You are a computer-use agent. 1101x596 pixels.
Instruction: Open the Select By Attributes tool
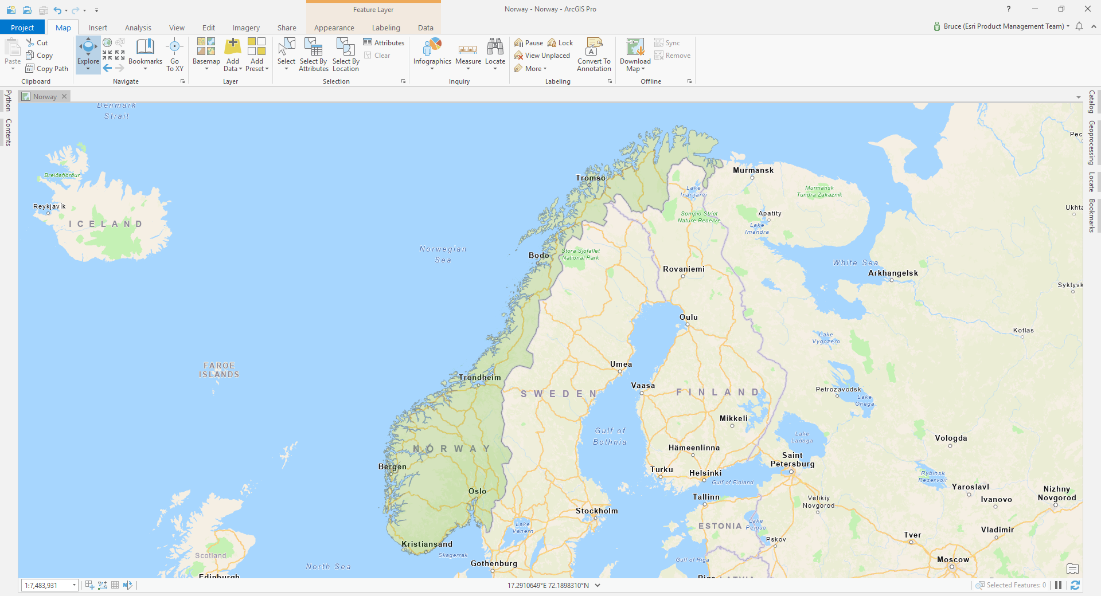click(314, 55)
